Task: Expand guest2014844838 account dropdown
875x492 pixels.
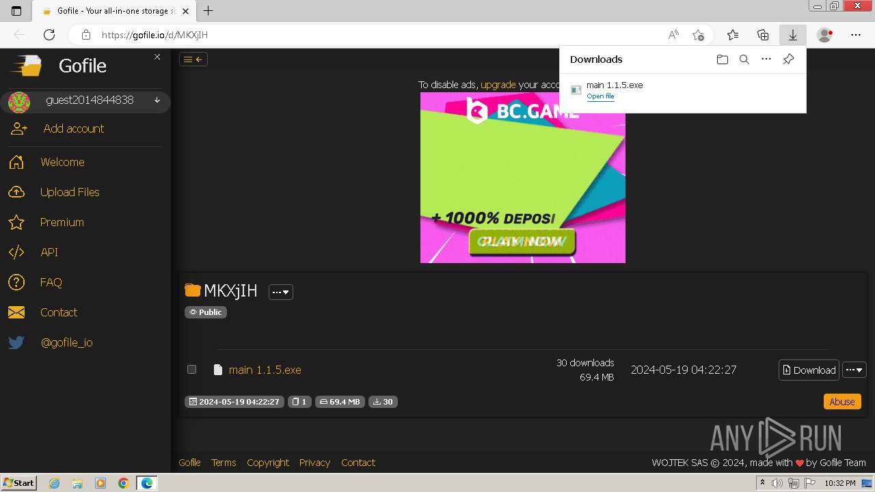Action: [157, 100]
